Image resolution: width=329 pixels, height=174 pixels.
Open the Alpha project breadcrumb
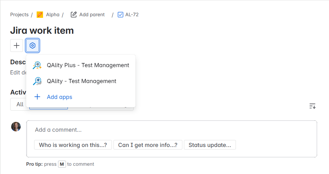point(53,15)
